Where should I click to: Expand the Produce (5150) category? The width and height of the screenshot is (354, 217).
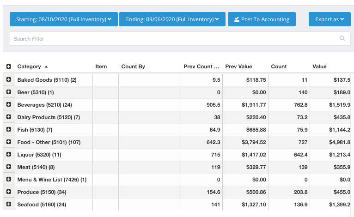pyautogui.click(x=9, y=192)
